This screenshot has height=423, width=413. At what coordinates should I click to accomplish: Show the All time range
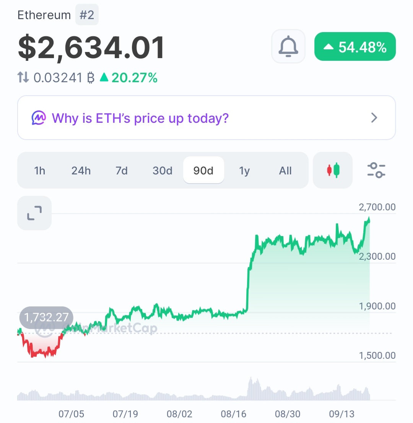pyautogui.click(x=285, y=171)
